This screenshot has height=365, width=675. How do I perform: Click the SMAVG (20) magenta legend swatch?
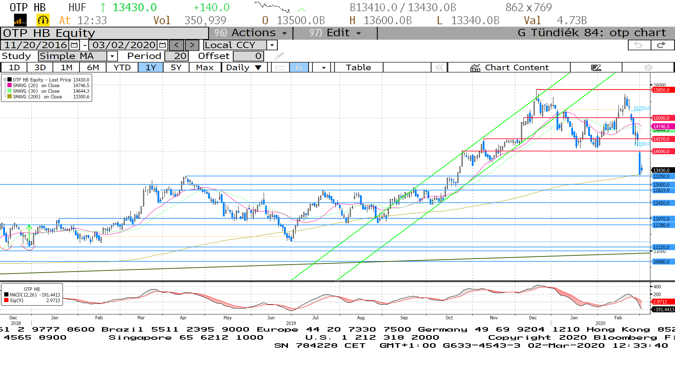click(9, 85)
